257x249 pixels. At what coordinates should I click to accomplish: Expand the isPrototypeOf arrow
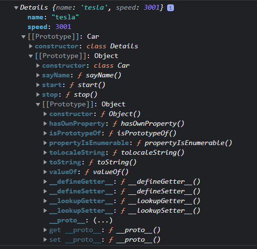pyautogui.click(x=45, y=133)
